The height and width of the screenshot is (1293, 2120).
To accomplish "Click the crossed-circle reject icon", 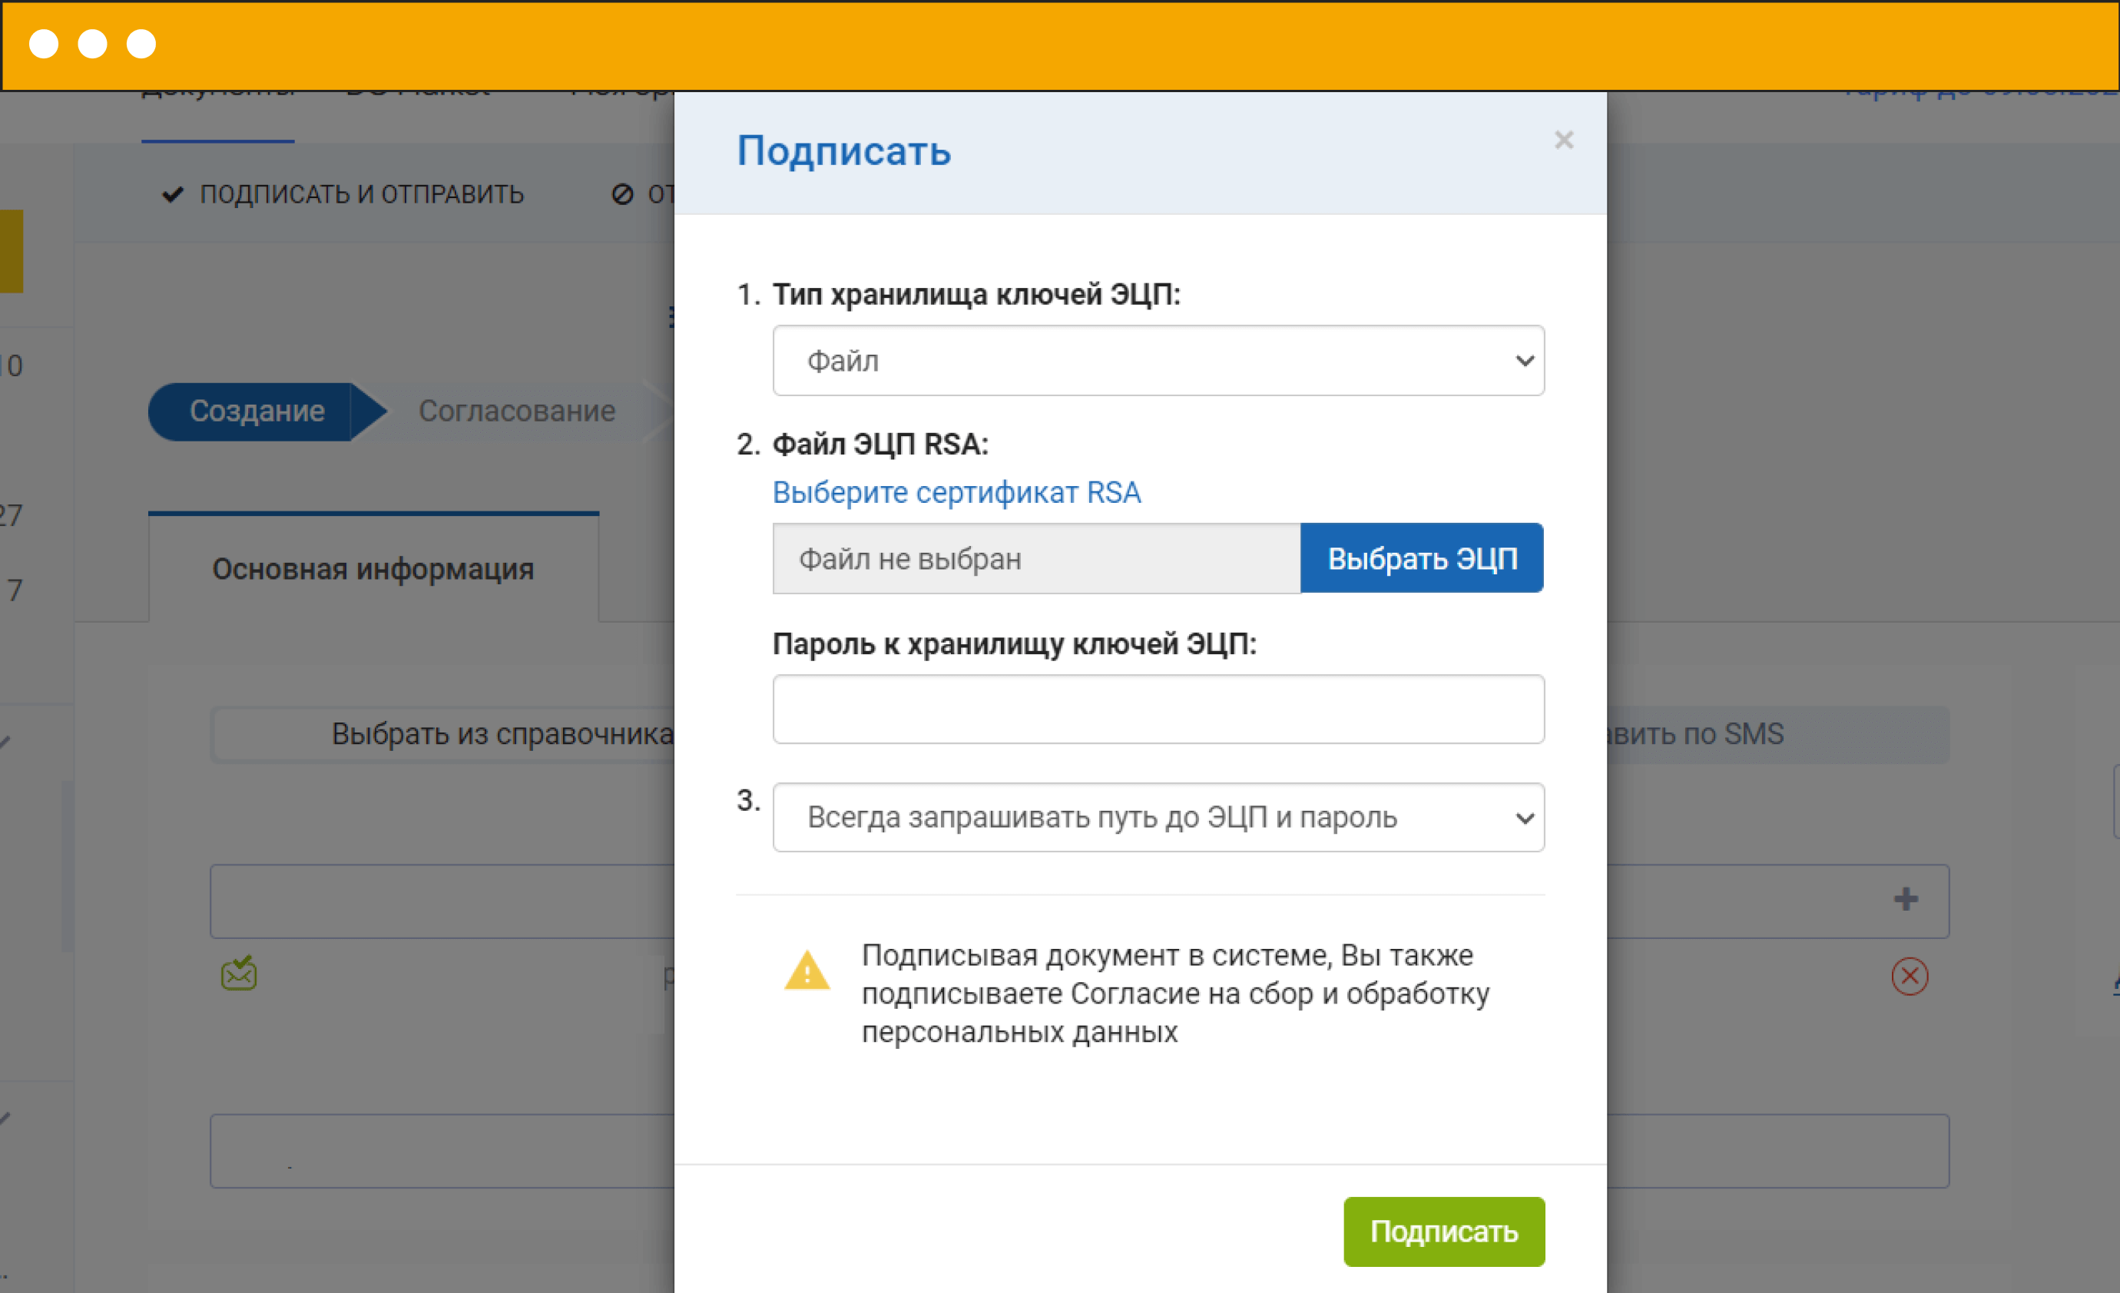I will tap(622, 194).
